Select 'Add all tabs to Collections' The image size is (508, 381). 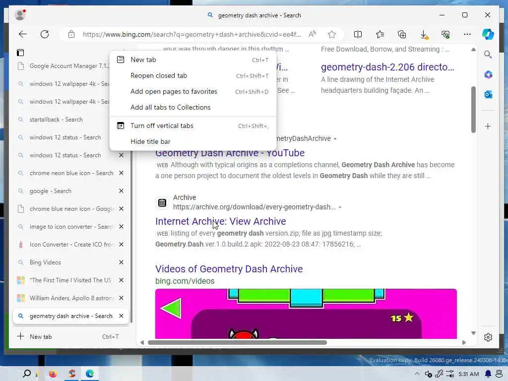tap(193, 107)
